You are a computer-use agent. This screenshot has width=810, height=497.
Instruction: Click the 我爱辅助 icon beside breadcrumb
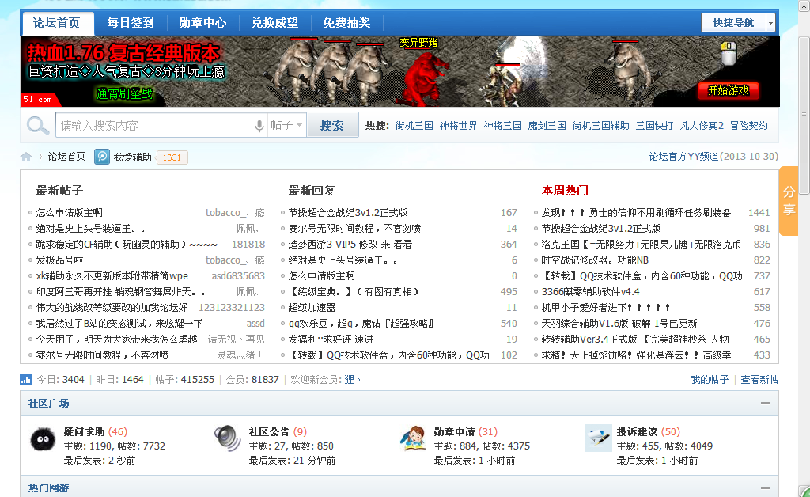click(102, 157)
